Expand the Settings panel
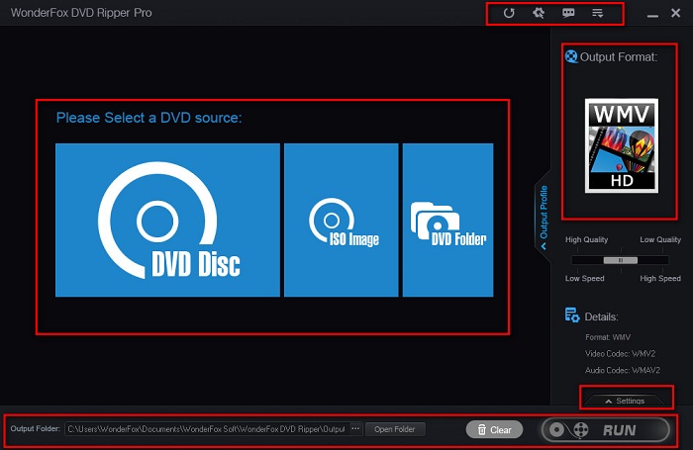 (x=625, y=401)
